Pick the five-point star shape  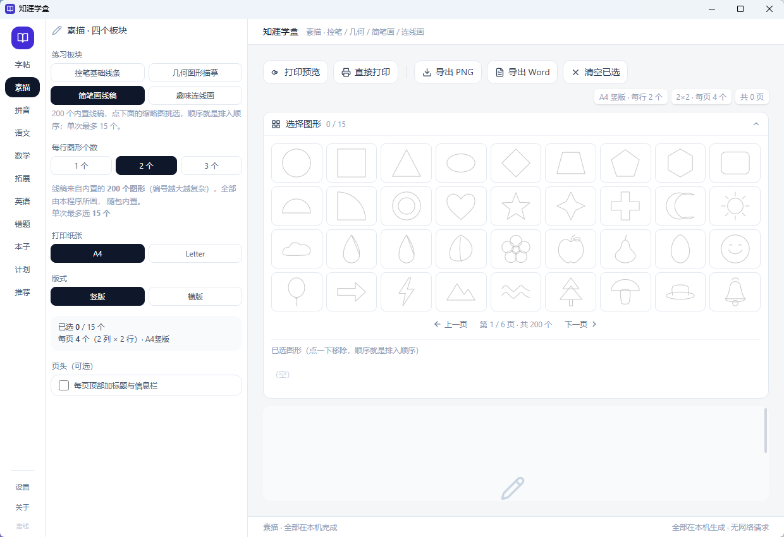pos(516,206)
